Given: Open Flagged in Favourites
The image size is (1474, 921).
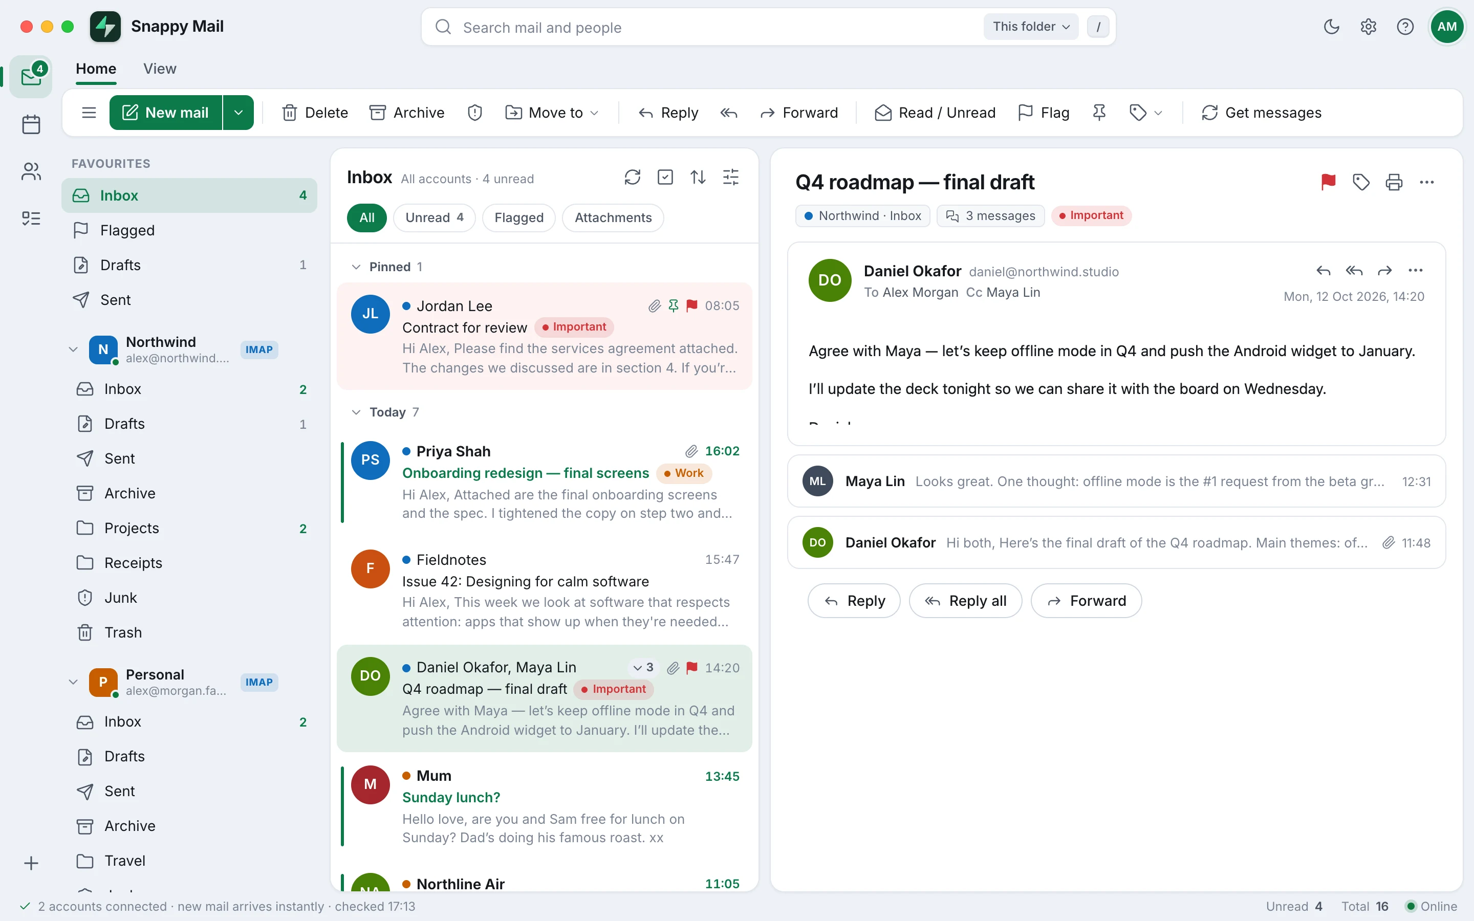Looking at the screenshot, I should tap(189, 230).
